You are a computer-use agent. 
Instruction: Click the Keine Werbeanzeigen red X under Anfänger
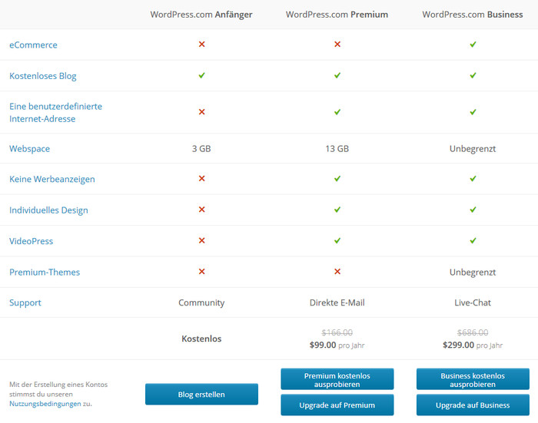(201, 178)
